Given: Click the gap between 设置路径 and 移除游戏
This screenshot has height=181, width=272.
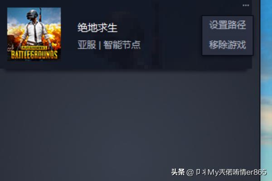Looking at the screenshot, I should pos(228,35).
